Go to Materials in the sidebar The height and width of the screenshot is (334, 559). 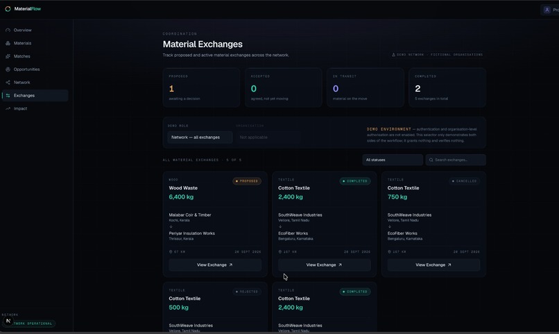[x=35, y=43]
